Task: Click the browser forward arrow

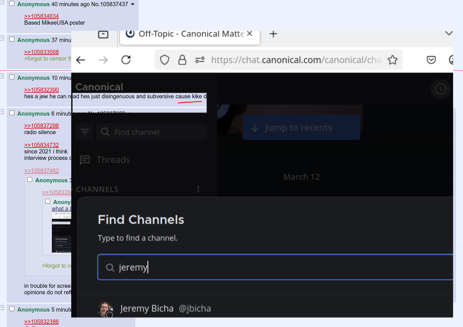Action: (x=103, y=60)
